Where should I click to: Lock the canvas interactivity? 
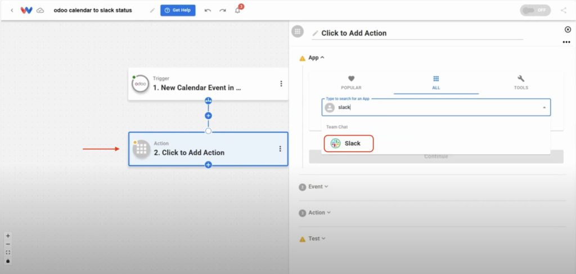[x=8, y=260]
